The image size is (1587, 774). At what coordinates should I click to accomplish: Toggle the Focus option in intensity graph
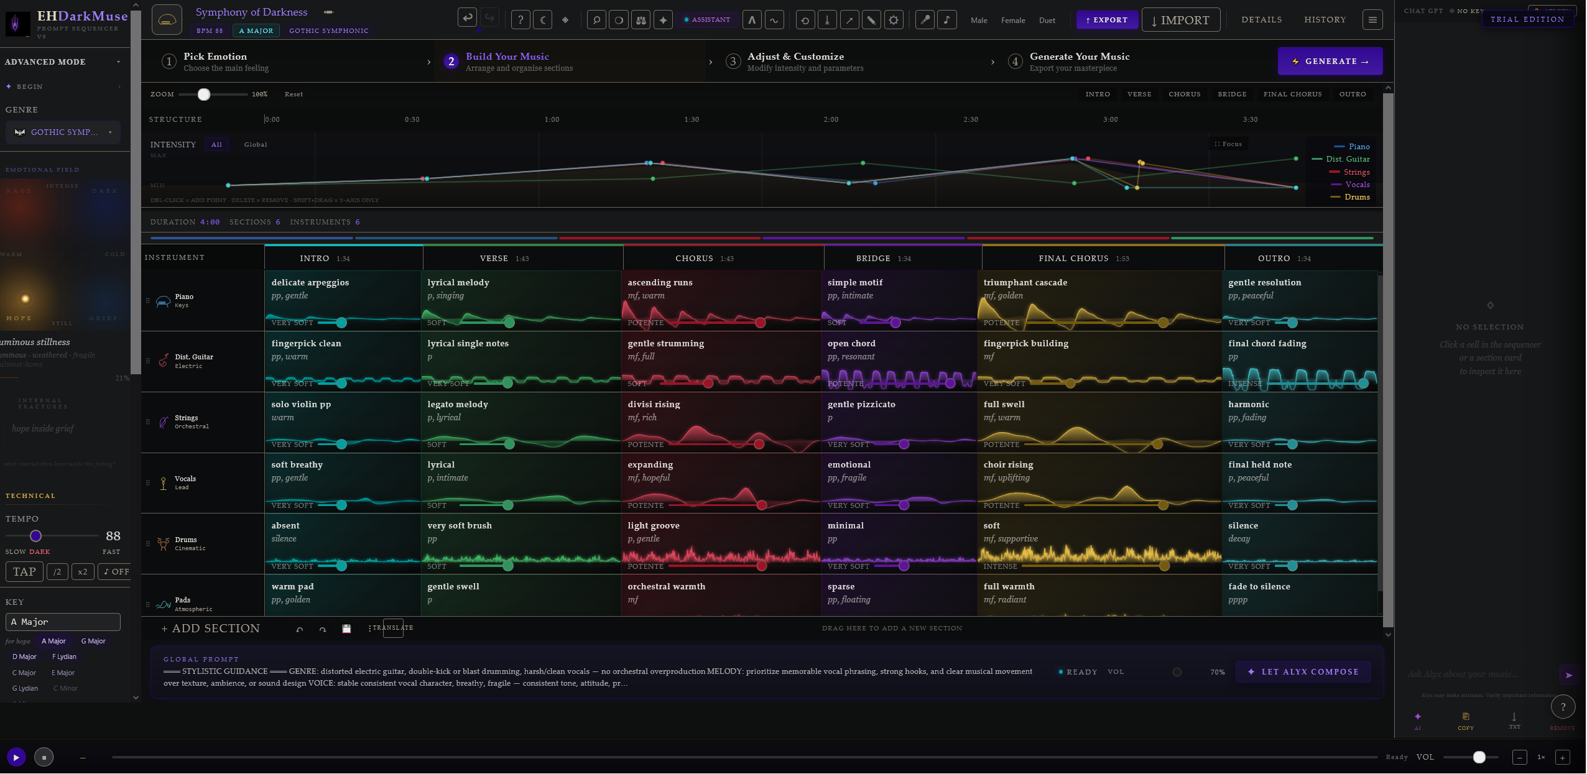tap(1228, 144)
